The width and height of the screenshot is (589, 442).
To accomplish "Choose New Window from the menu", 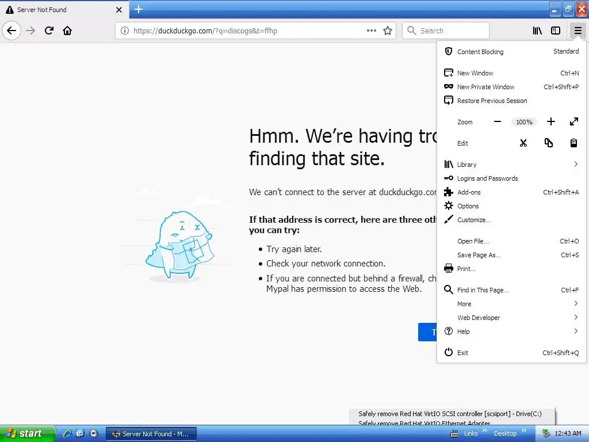I will click(x=511, y=73).
